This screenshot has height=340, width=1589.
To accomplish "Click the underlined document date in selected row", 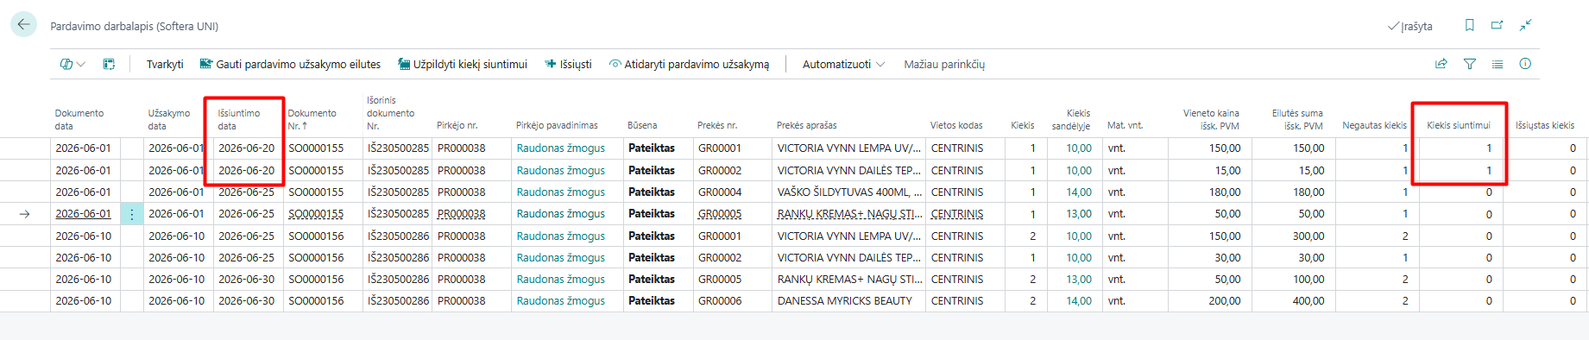I will (x=84, y=213).
